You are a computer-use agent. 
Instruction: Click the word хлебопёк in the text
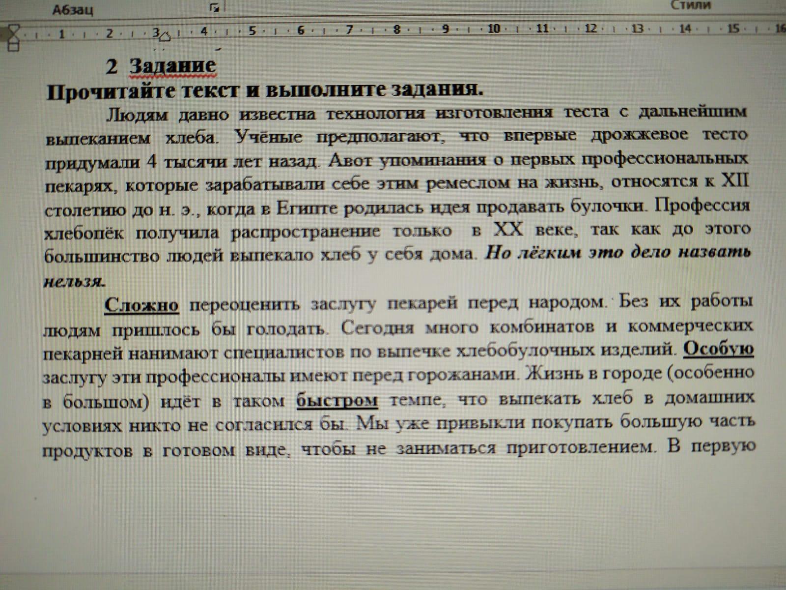tap(84, 233)
